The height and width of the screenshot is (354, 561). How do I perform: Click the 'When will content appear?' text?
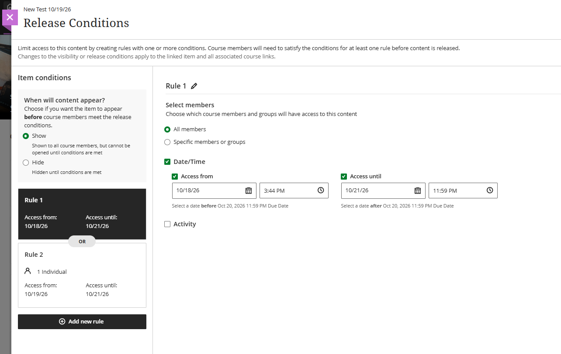click(65, 100)
